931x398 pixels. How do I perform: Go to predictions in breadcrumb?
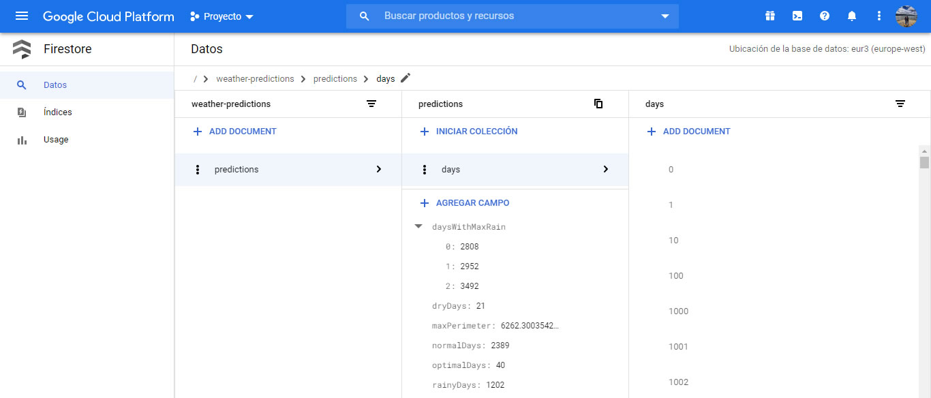click(335, 79)
